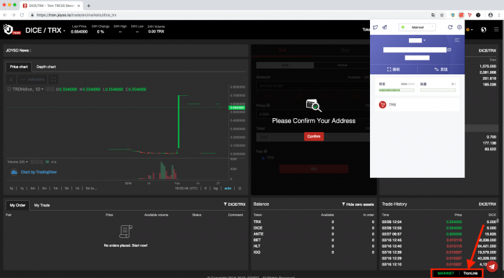Image resolution: width=504 pixels, height=278 pixels.
Task: Copy wallet address icon in TronLink
Action: pyautogui.click(x=449, y=50)
